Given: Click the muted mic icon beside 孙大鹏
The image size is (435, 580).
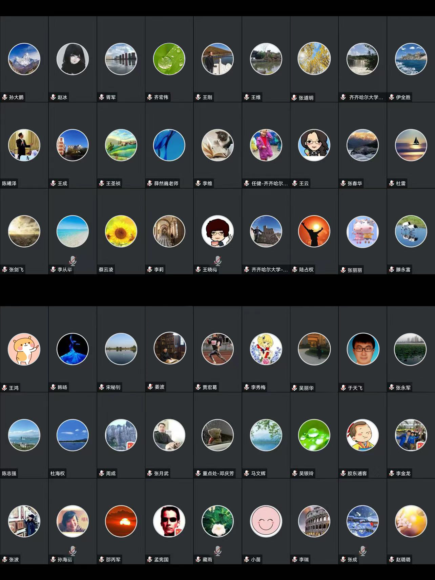Looking at the screenshot, I should pos(5,97).
